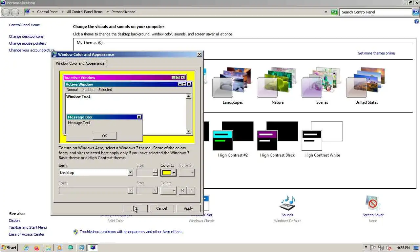Open Action Center flag icon in tray
The width and height of the screenshot is (420, 252).
click(373, 248)
